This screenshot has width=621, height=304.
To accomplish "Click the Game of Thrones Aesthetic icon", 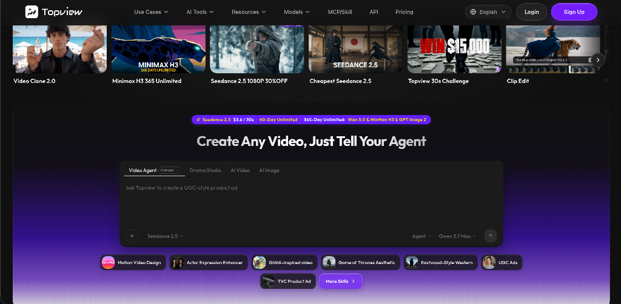I will [x=329, y=262].
